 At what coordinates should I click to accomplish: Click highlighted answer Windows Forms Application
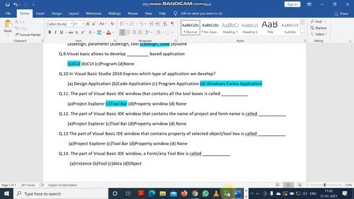tap(231, 83)
